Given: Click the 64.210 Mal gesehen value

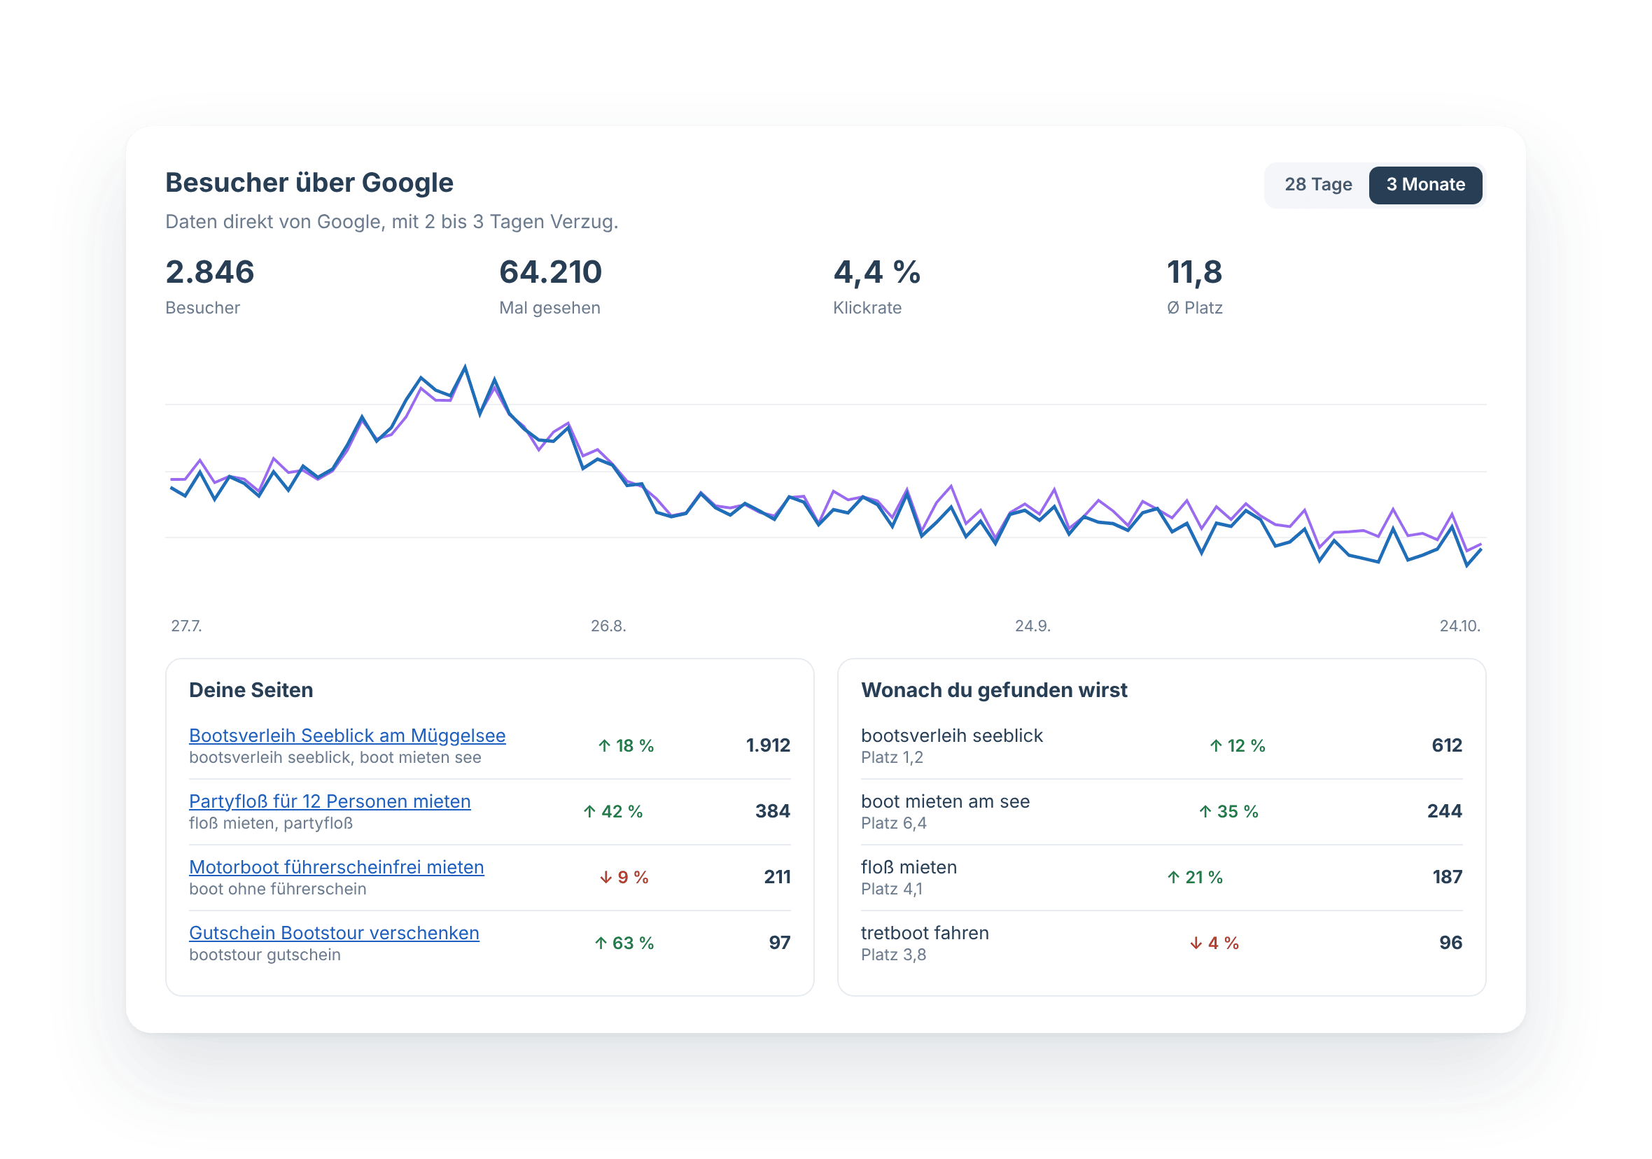Looking at the screenshot, I should [x=550, y=272].
